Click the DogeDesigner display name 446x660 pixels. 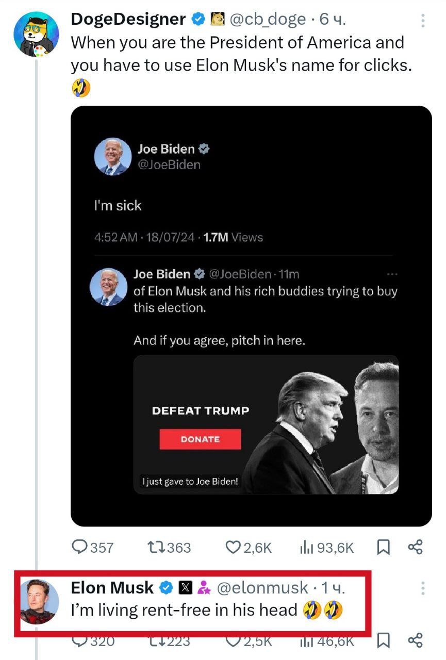click(128, 20)
